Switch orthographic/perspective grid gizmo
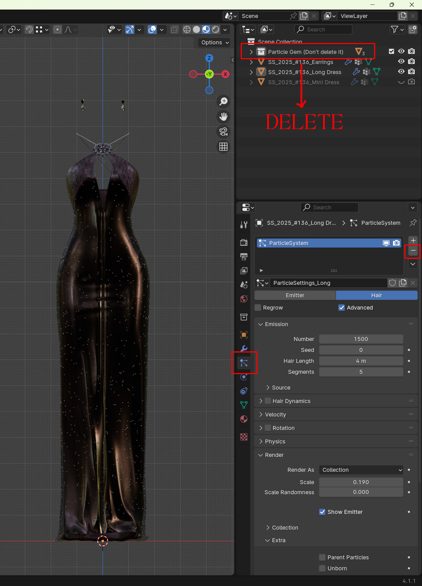422x586 pixels. click(223, 146)
